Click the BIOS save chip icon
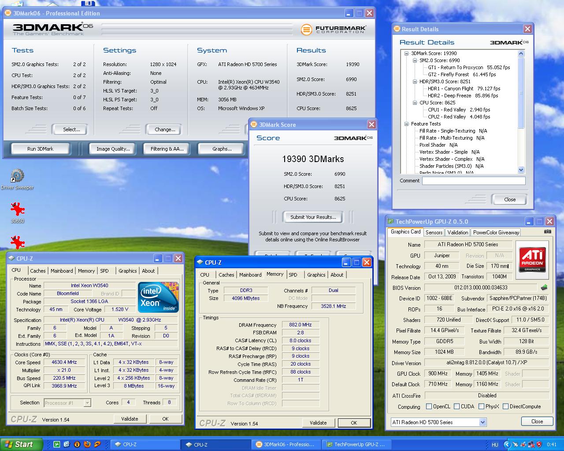Image resolution: width=564 pixels, height=451 pixels. pos(544,288)
